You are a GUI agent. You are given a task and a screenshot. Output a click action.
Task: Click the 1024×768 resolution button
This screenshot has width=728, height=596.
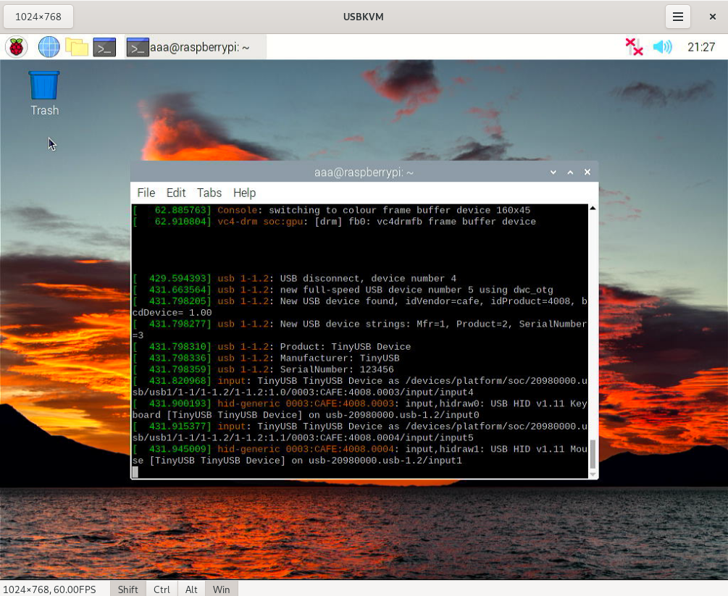tap(38, 17)
